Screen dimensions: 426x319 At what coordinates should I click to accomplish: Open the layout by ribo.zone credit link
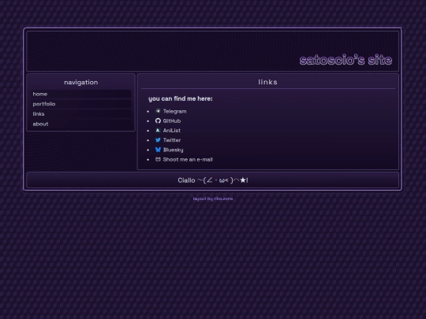point(213,198)
